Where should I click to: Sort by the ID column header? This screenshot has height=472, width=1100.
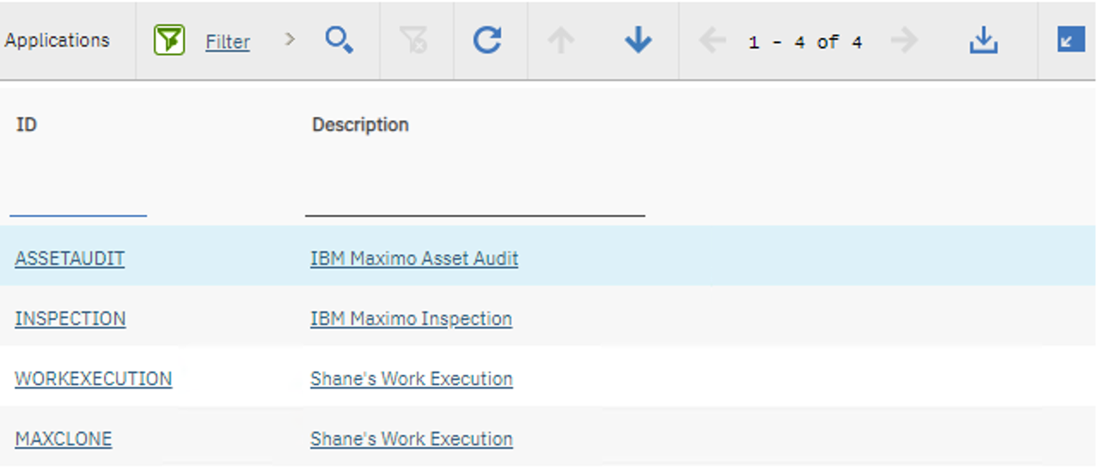click(27, 125)
